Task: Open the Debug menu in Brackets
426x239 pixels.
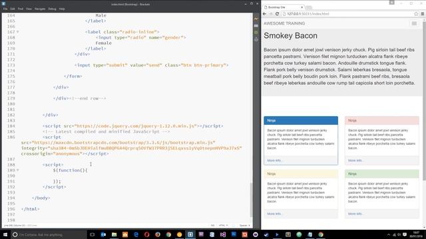Action: pyautogui.click(x=52, y=9)
